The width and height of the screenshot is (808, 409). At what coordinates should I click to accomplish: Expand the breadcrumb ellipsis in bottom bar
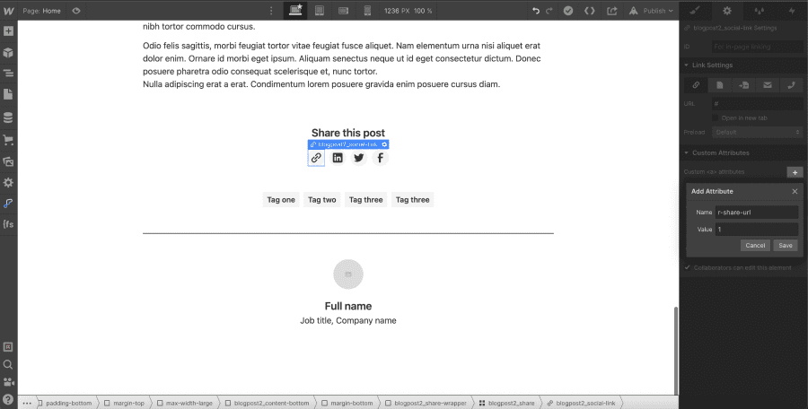(x=27, y=403)
